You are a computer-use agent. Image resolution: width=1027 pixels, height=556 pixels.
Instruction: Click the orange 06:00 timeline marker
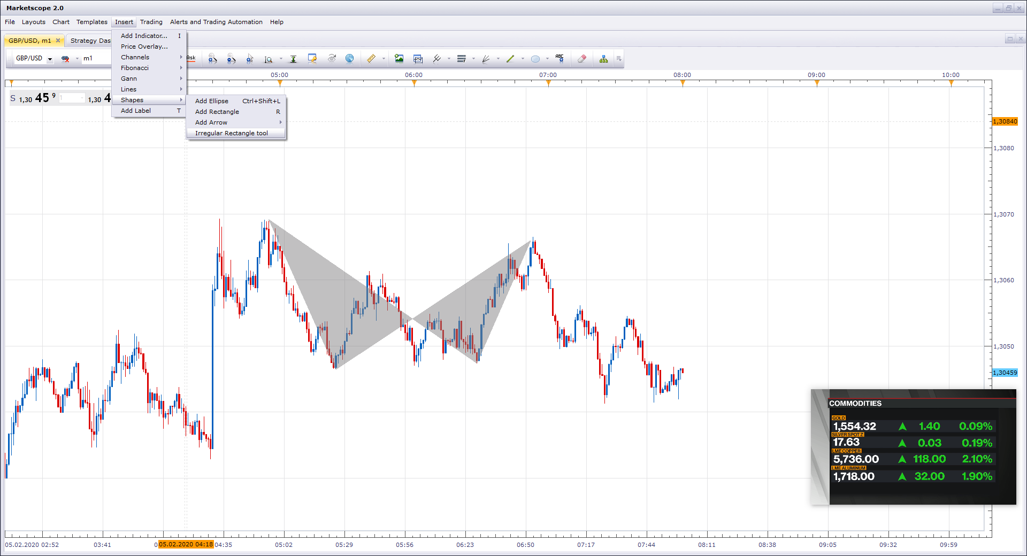click(x=414, y=82)
